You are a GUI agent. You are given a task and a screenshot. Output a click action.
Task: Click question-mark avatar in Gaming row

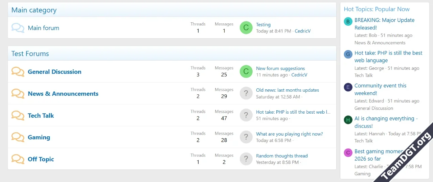(246, 137)
